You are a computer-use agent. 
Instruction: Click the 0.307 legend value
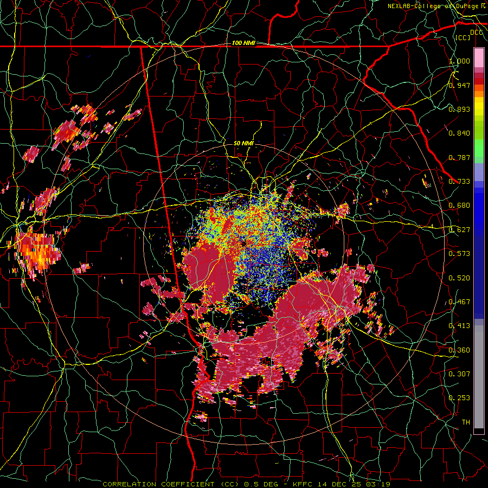[459, 374]
